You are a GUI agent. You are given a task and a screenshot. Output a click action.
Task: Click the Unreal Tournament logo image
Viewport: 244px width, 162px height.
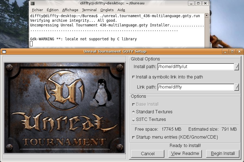click(64, 108)
